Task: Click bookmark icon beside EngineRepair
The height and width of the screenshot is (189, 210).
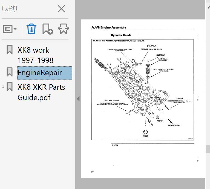Action: point(10,72)
